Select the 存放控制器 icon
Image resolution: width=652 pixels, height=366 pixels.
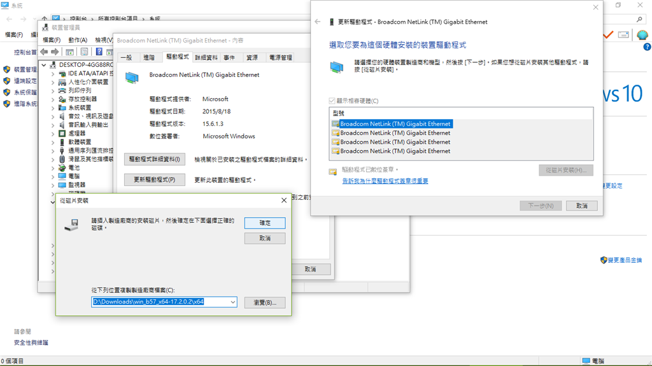pyautogui.click(x=62, y=99)
